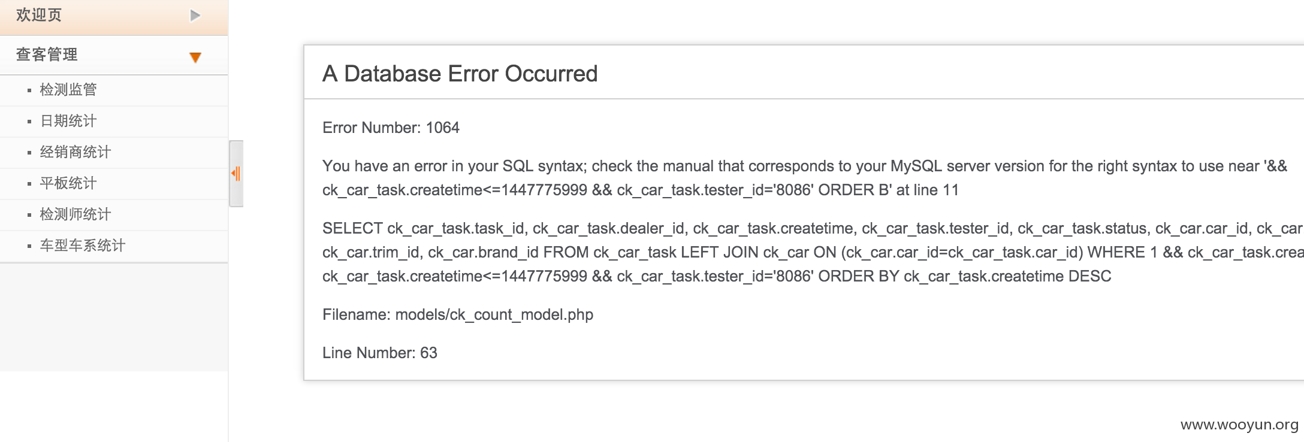Click the bullet beside 检测监管
The height and width of the screenshot is (442, 1304).
point(29,90)
